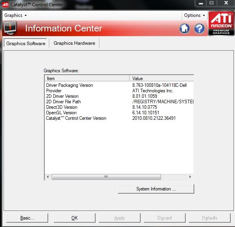
Task: Click the Home icon in the banner
Action: point(184,28)
